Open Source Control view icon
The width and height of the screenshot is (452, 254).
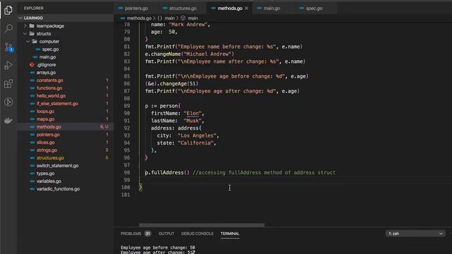click(x=8, y=47)
